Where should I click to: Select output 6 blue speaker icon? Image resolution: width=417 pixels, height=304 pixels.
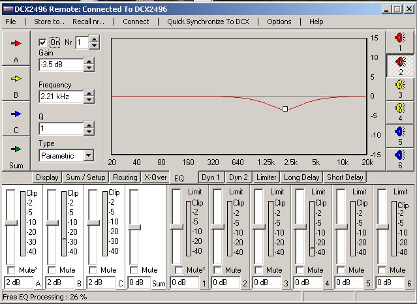point(400,155)
